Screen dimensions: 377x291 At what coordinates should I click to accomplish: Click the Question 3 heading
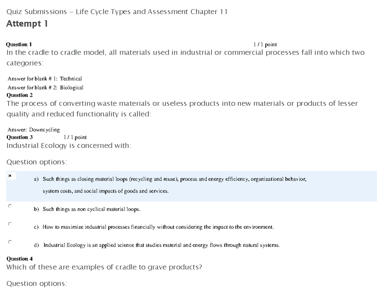click(x=19, y=137)
